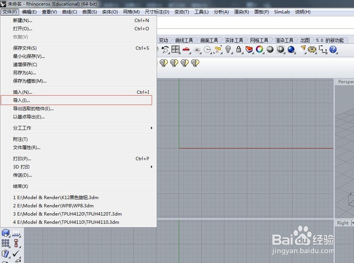Open the 曲线(C) menu
Image resolution: width=354 pixels, height=263 pixels.
70,12
